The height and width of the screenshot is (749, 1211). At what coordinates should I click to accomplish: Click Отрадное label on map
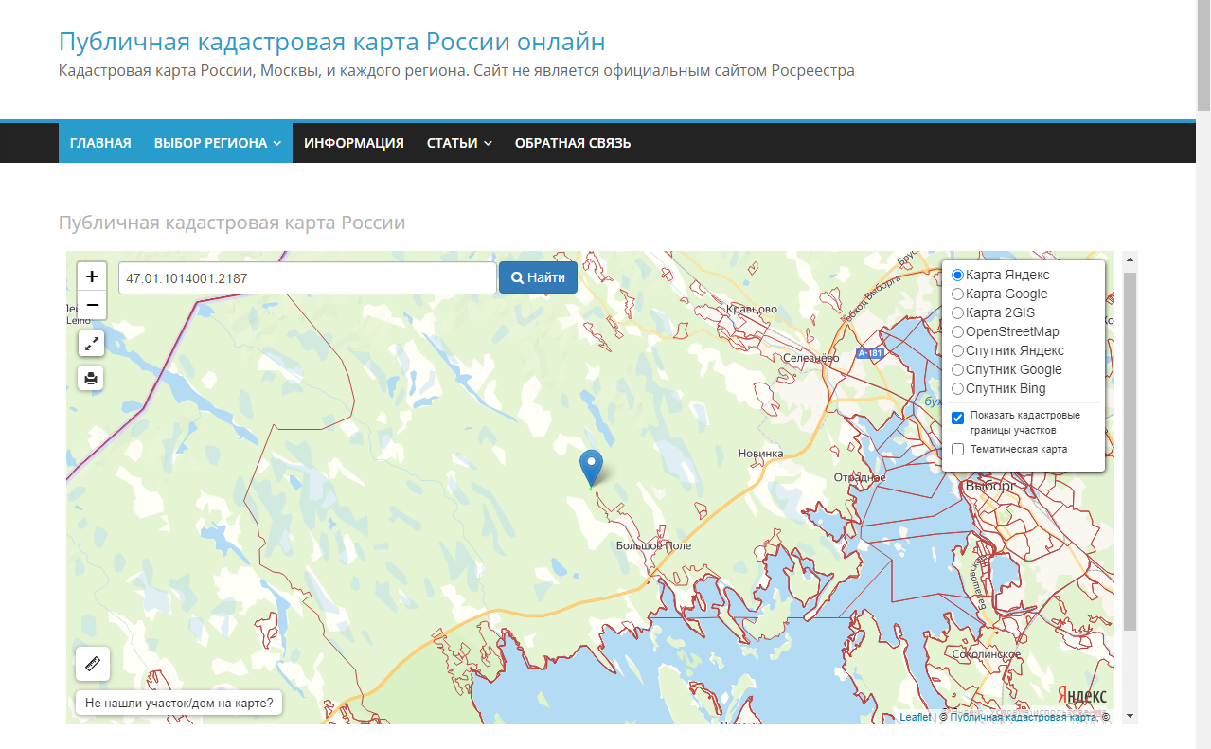859,477
